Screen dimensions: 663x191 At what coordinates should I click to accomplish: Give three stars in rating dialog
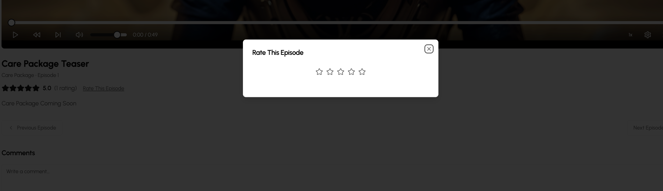[340, 72]
